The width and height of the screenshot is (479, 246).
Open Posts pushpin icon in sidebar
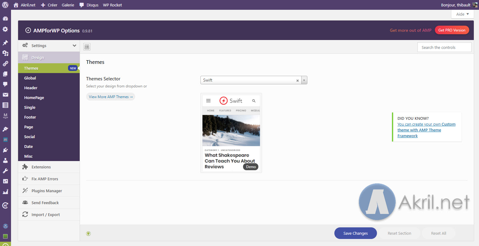click(x=5, y=43)
